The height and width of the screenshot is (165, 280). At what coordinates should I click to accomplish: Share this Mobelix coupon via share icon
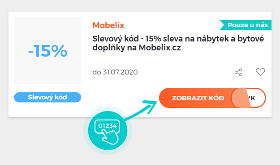pyautogui.click(x=238, y=72)
